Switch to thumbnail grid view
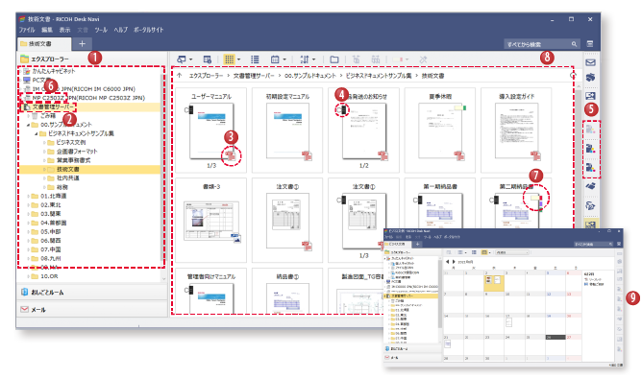This screenshot has height=378, width=642. [x=230, y=59]
